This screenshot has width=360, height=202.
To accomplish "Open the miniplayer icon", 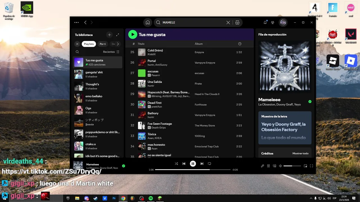I will coord(305,166).
